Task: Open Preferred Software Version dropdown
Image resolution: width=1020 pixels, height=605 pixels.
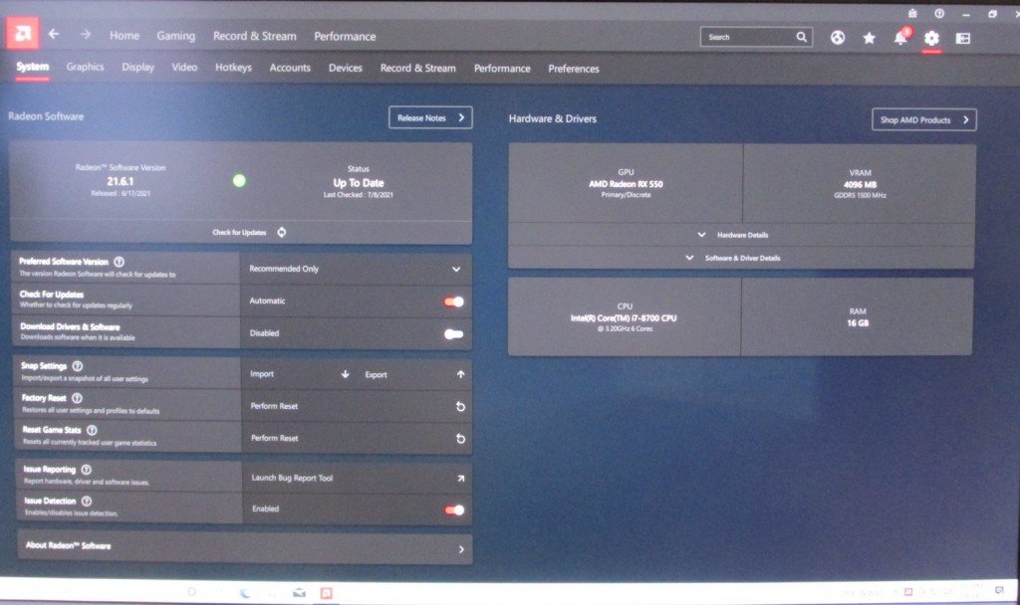Action: click(x=356, y=269)
